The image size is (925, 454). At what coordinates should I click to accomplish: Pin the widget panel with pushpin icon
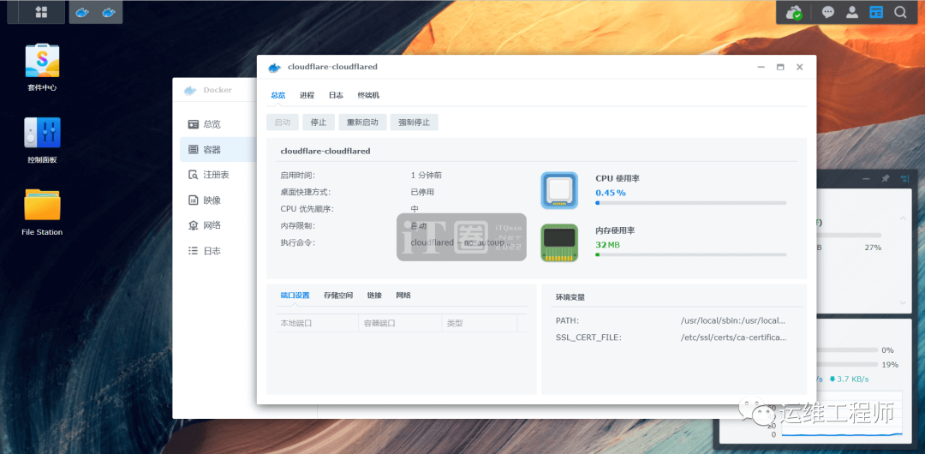[885, 178]
